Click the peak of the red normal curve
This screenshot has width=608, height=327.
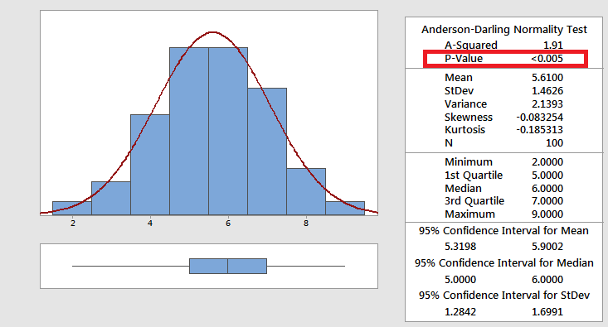[212, 32]
